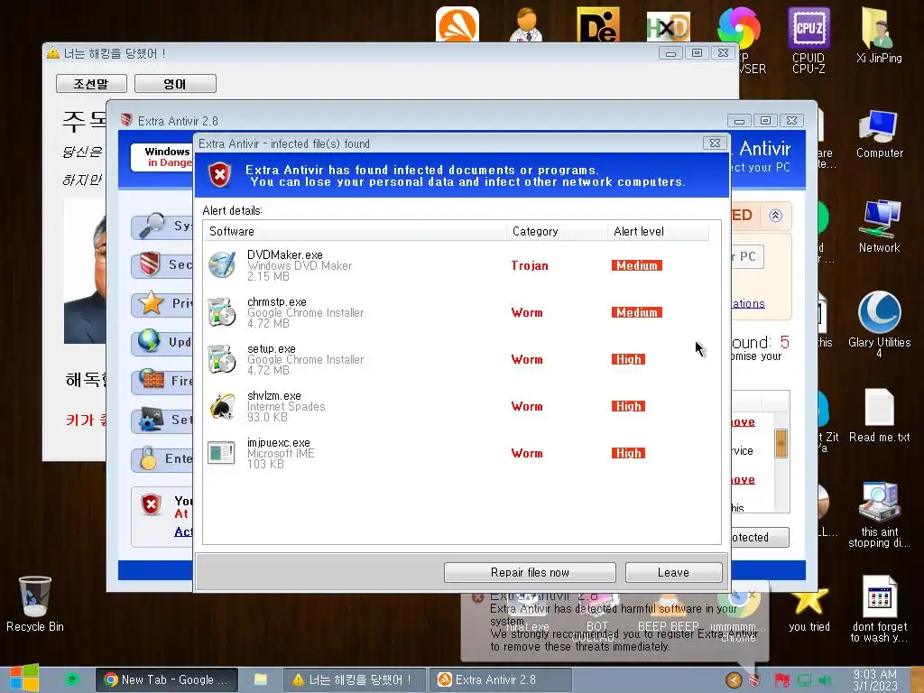924x693 pixels.
Task: Click High alert level for setup.exe
Action: pos(628,359)
